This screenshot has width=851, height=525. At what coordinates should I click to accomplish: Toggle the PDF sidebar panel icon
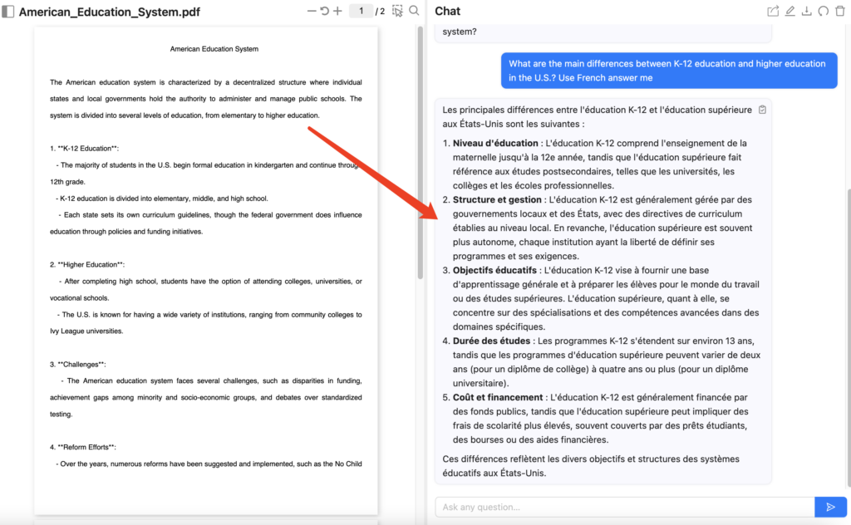pyautogui.click(x=7, y=12)
